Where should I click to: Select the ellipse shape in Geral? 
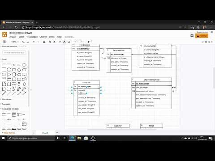pyautogui.click(x=24, y=65)
